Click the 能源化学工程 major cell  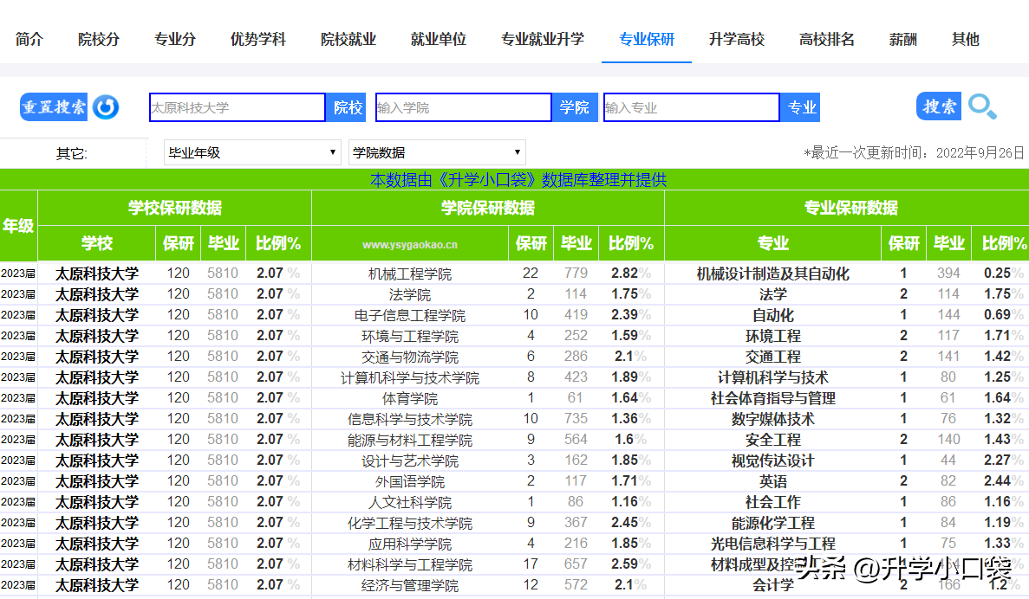[772, 523]
